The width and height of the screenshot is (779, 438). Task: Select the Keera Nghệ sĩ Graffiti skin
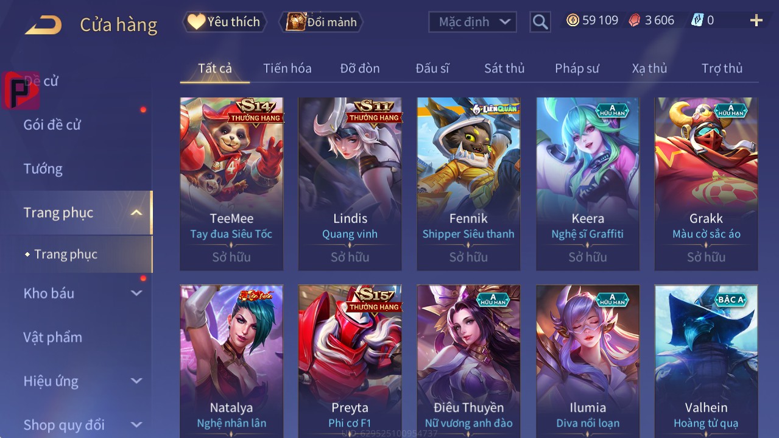pos(588,183)
